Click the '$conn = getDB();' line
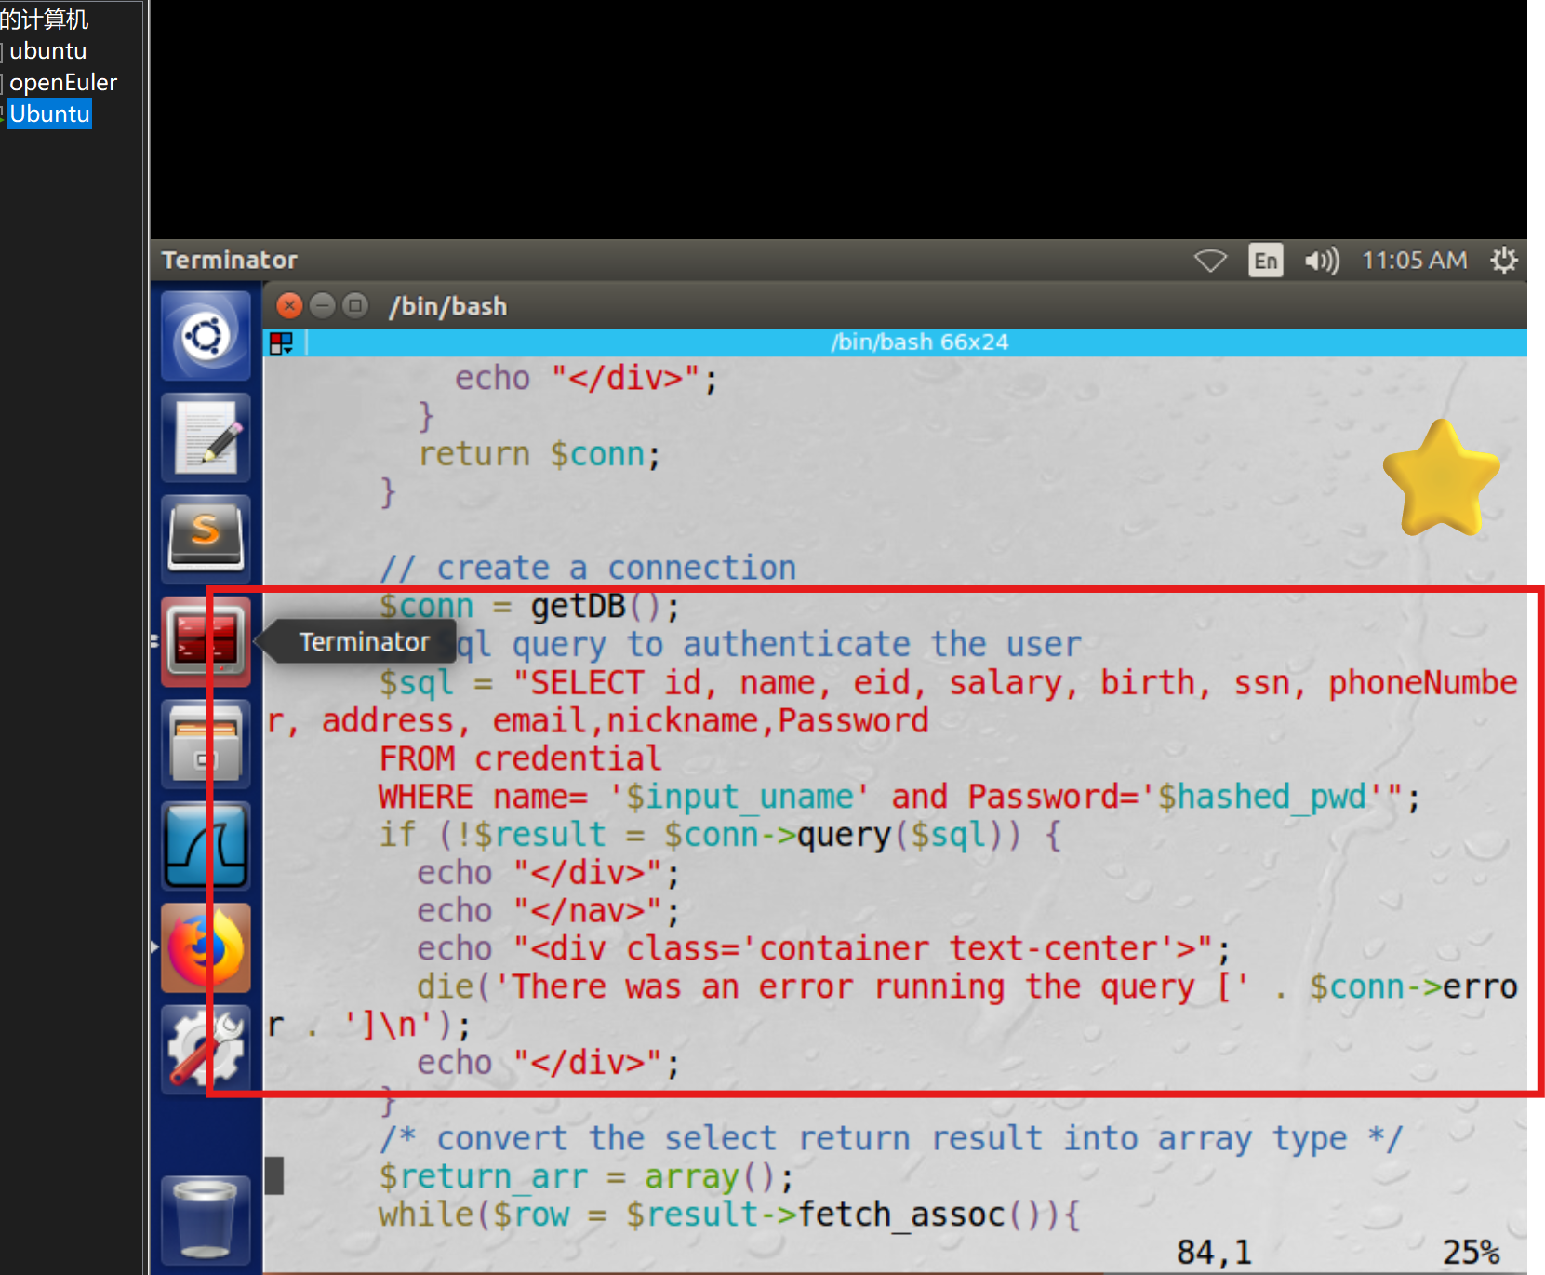The image size is (1545, 1275). (x=530, y=606)
